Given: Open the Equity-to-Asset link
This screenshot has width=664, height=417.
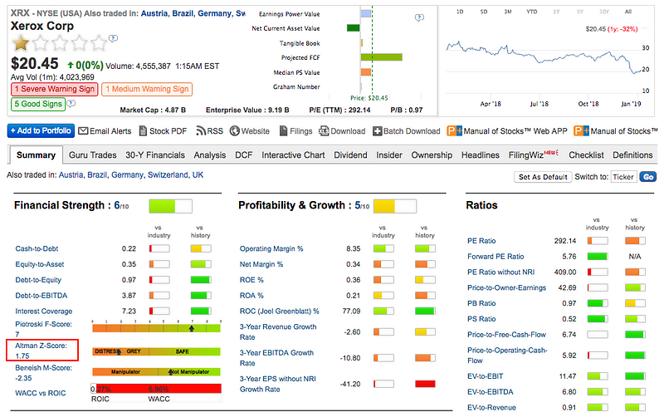Looking at the screenshot, I should [40, 264].
